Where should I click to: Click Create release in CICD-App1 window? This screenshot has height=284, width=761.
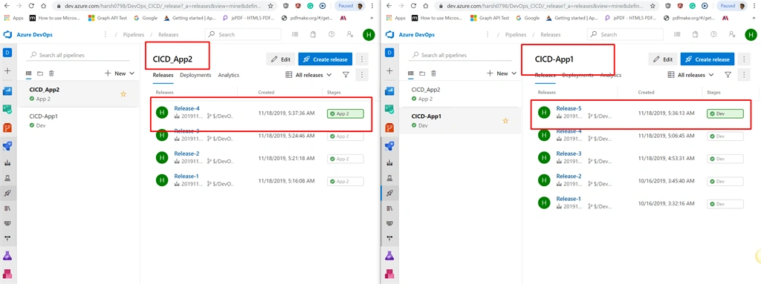tap(707, 59)
